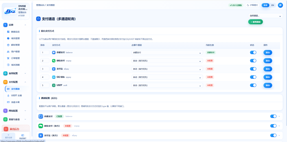Click the 网站配置 sliders icon
This screenshot has height=142, width=287.
[5, 111]
